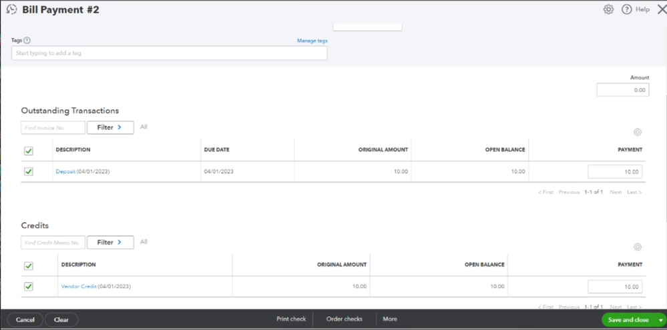Open Filter for Outstanding Transactions
The height and width of the screenshot is (330, 667).
(110, 127)
